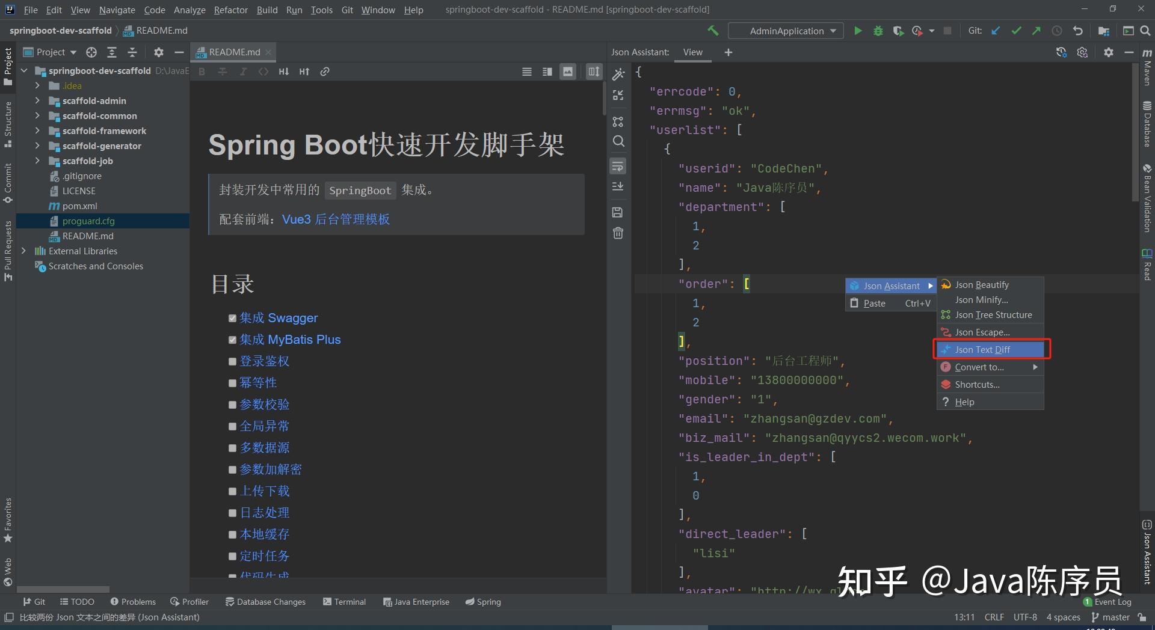The height and width of the screenshot is (630, 1155).
Task: Check the 登录鉴权 checkbox
Action: (233, 361)
